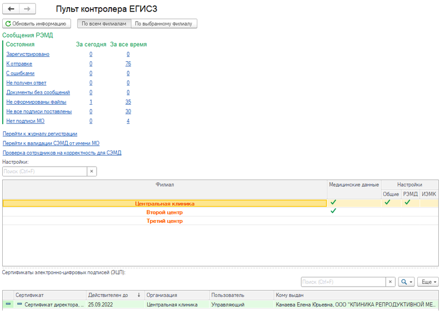
Task: Open Нет подписи МО link
Action: 25,121
